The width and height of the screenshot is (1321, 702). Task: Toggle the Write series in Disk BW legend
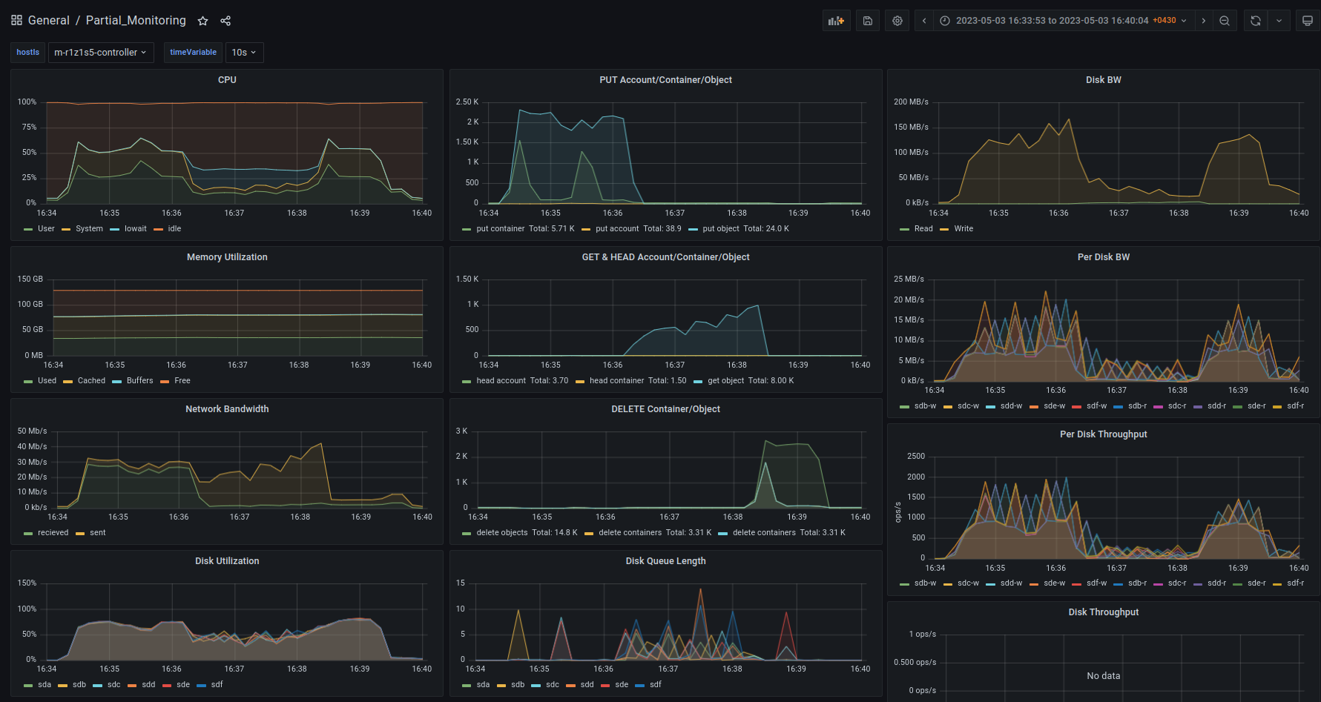[x=963, y=229]
